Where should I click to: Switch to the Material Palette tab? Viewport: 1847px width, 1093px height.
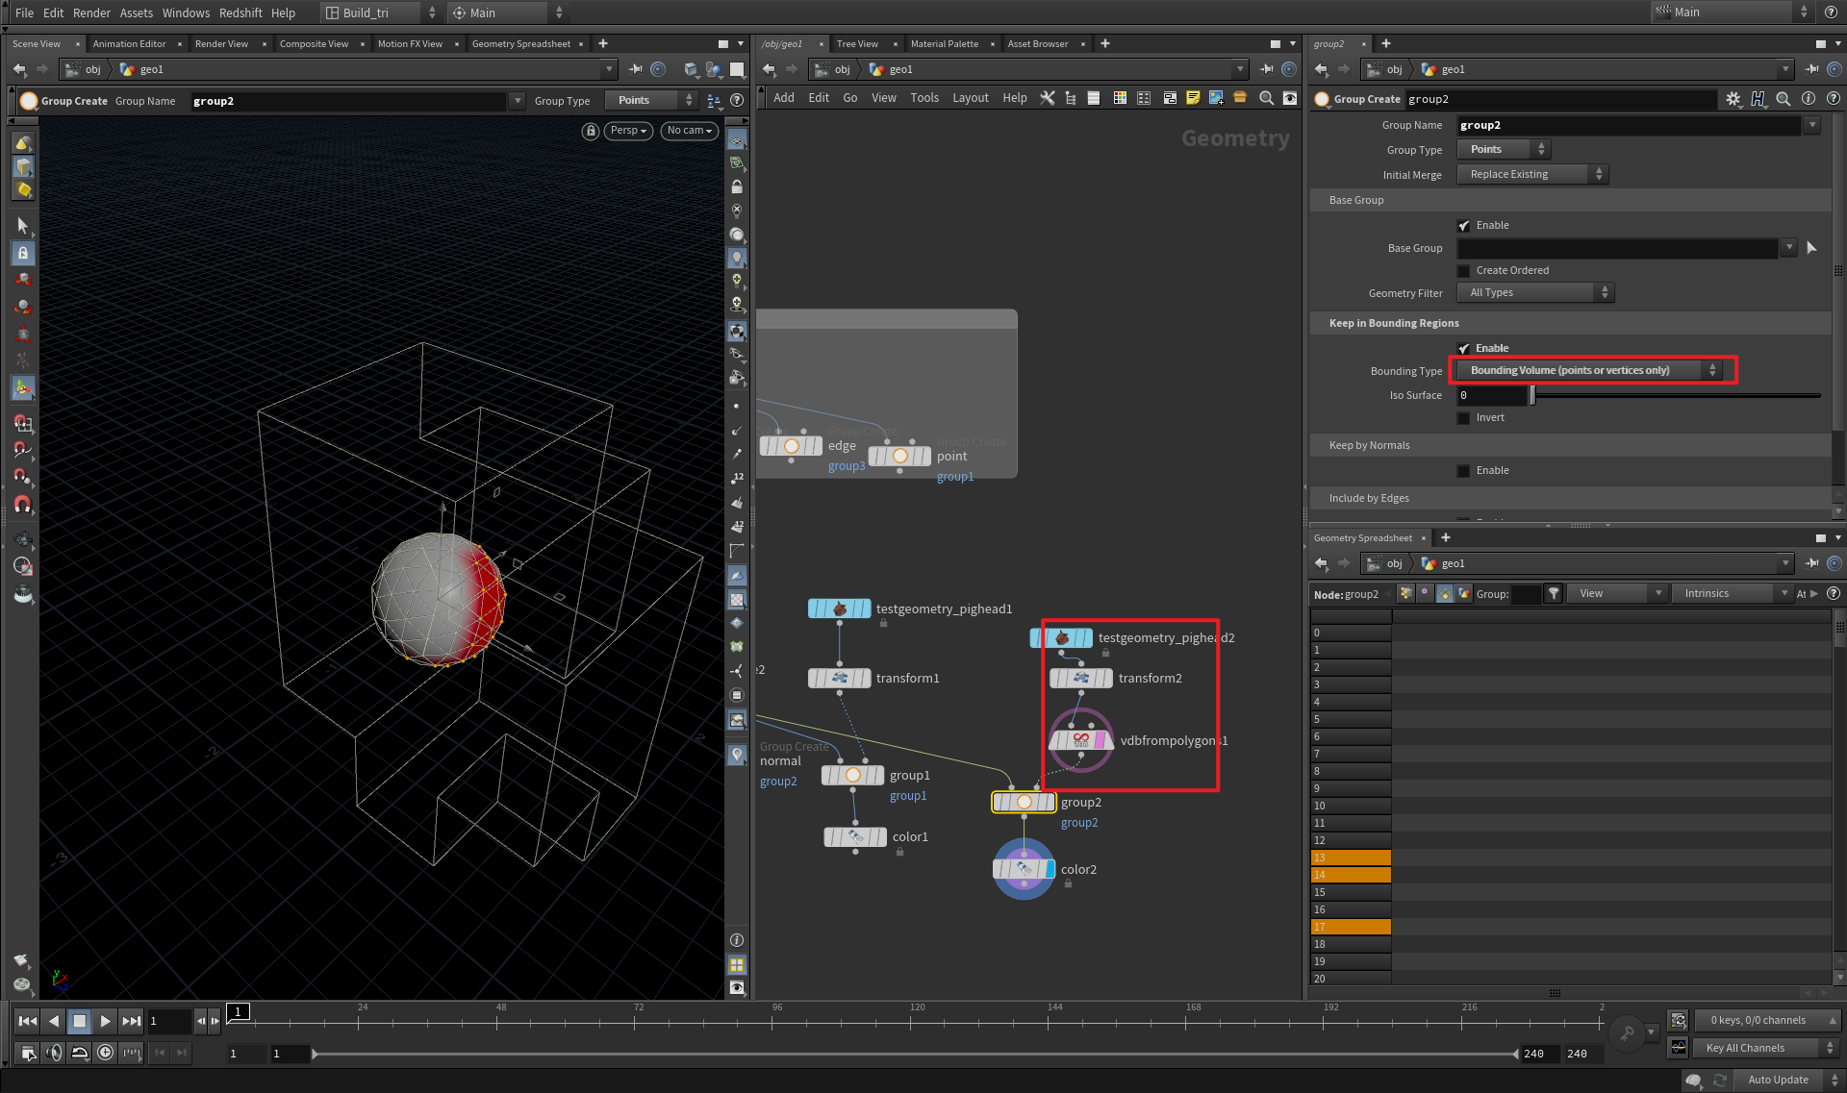945,43
